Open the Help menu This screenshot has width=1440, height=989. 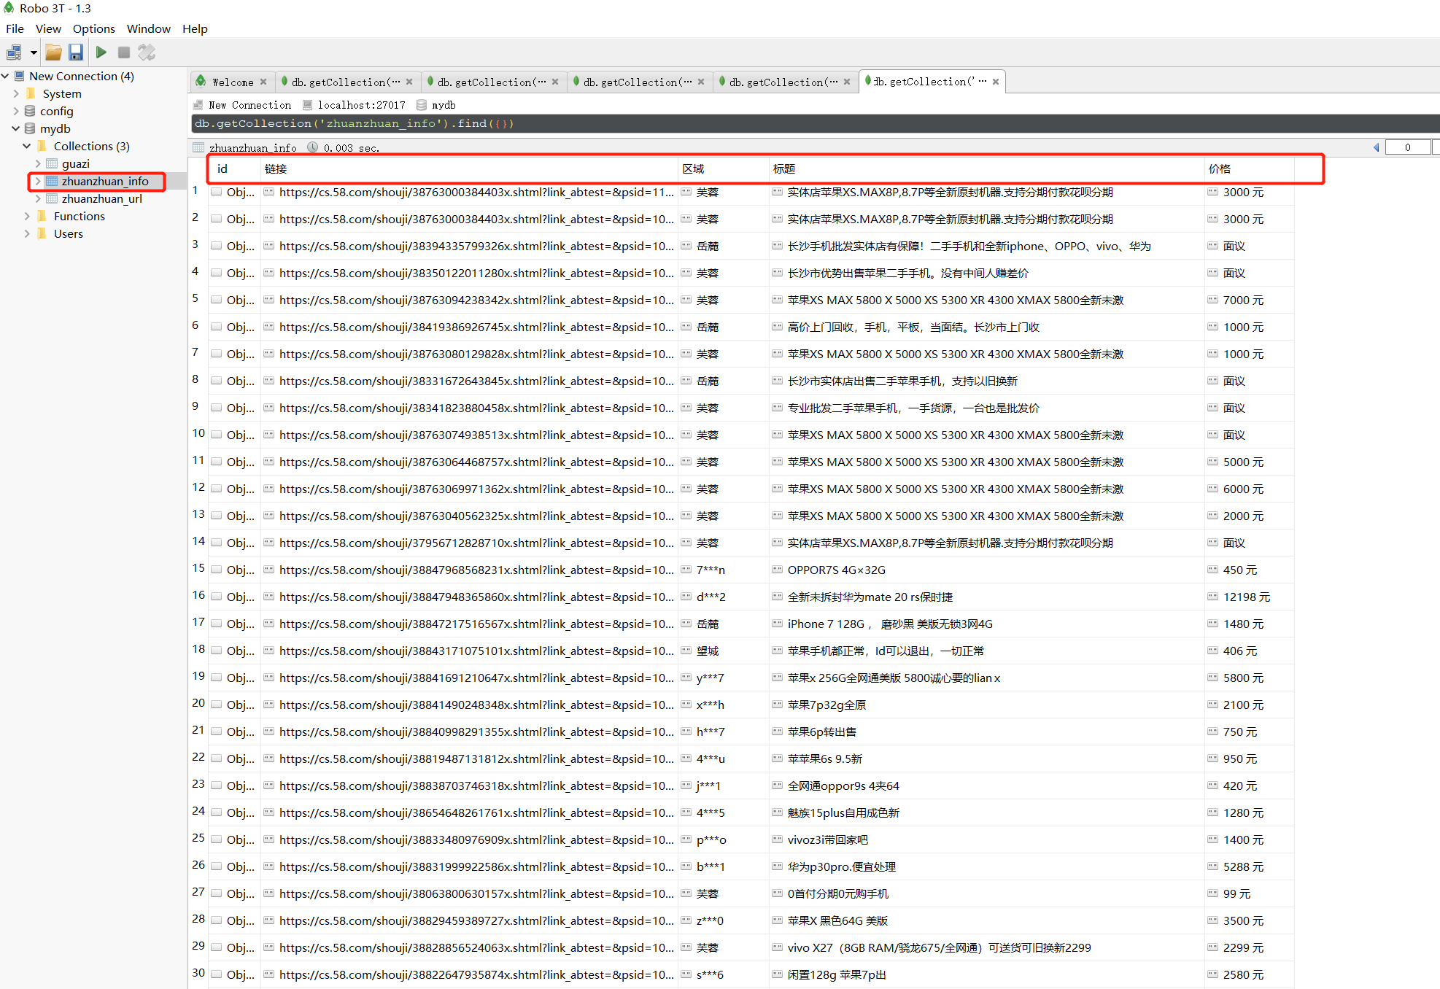coord(195,28)
